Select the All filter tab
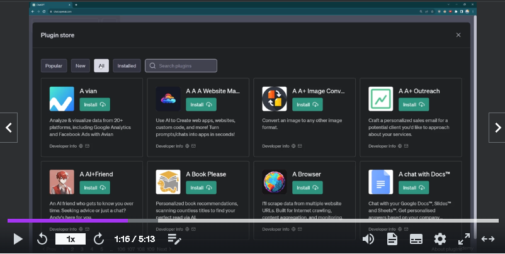Screen dimensions: 505x254 coord(101,65)
